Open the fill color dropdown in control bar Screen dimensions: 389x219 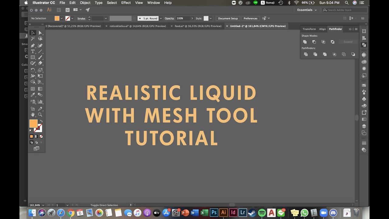[62, 19]
